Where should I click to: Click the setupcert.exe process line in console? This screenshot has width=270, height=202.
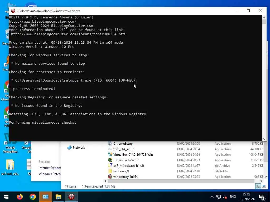[74, 80]
